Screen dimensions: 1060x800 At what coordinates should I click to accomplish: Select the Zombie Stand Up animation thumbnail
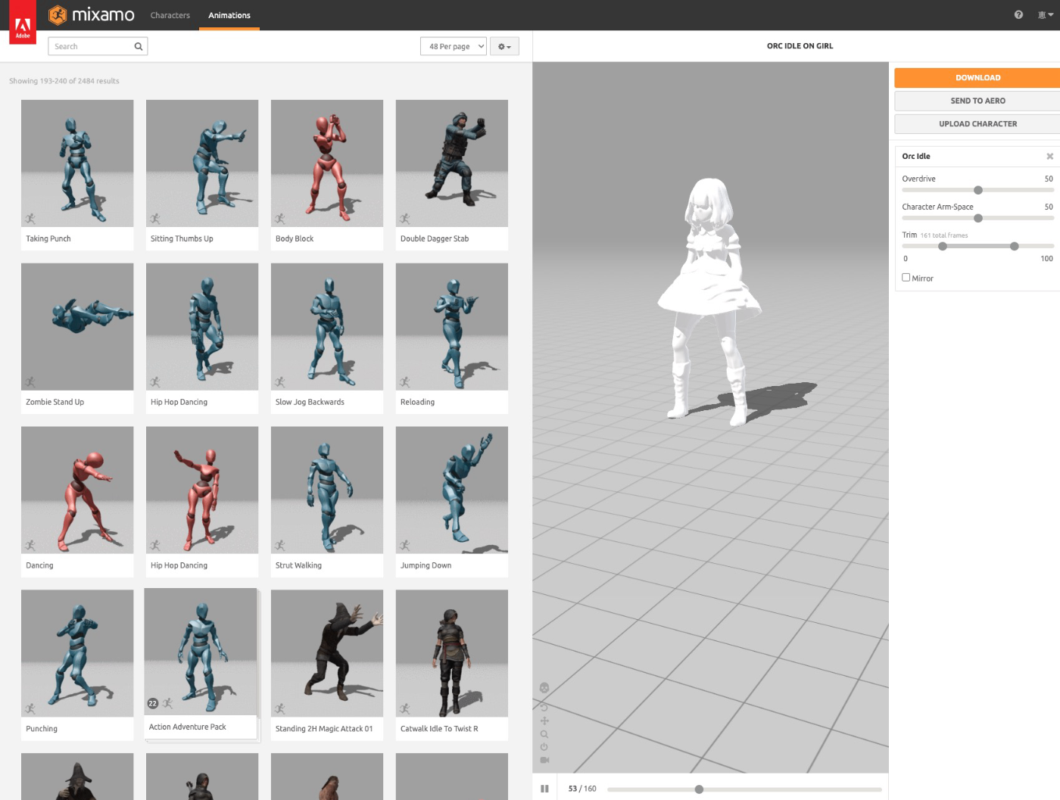click(x=77, y=327)
